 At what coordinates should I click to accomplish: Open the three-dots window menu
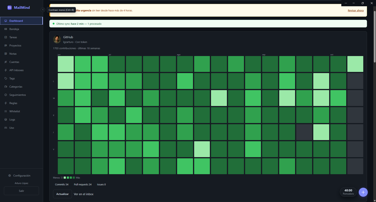pyautogui.click(x=346, y=3)
